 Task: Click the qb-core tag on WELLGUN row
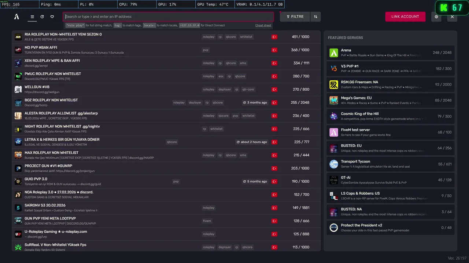[248, 89]
